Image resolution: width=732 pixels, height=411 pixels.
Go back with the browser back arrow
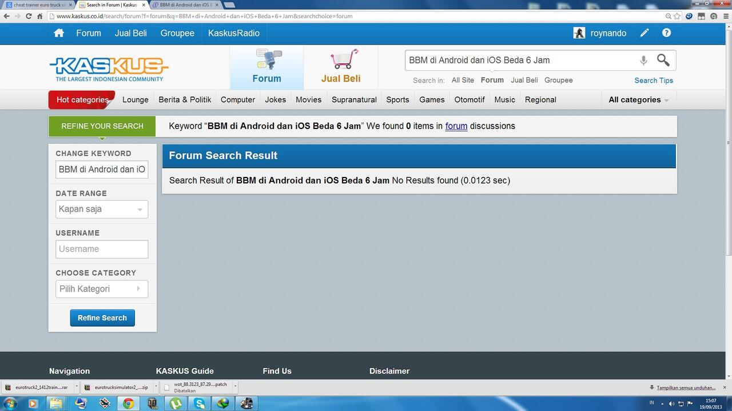point(6,16)
